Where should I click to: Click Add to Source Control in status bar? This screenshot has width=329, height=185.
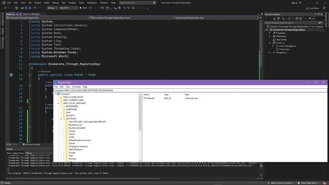coord(280,183)
